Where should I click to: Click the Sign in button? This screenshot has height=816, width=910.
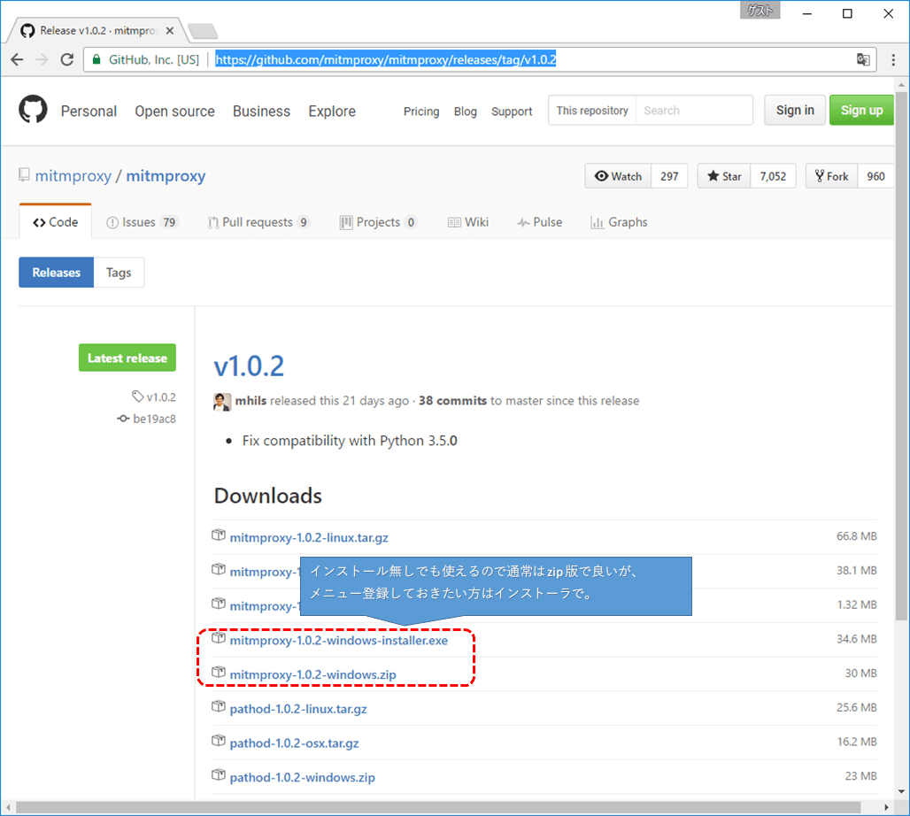point(795,111)
